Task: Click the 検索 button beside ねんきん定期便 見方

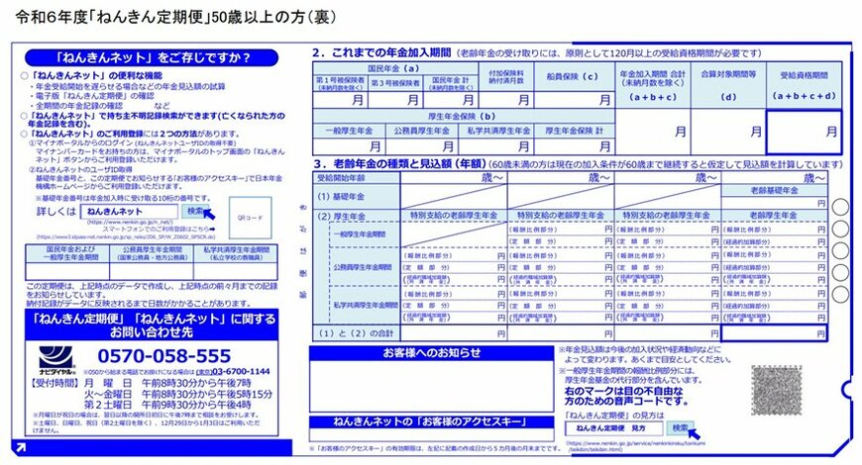Action: [x=681, y=427]
